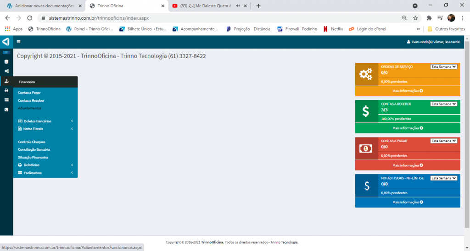Open Contas a Pagar menu item
This screenshot has width=470, height=251.
pos(29,93)
